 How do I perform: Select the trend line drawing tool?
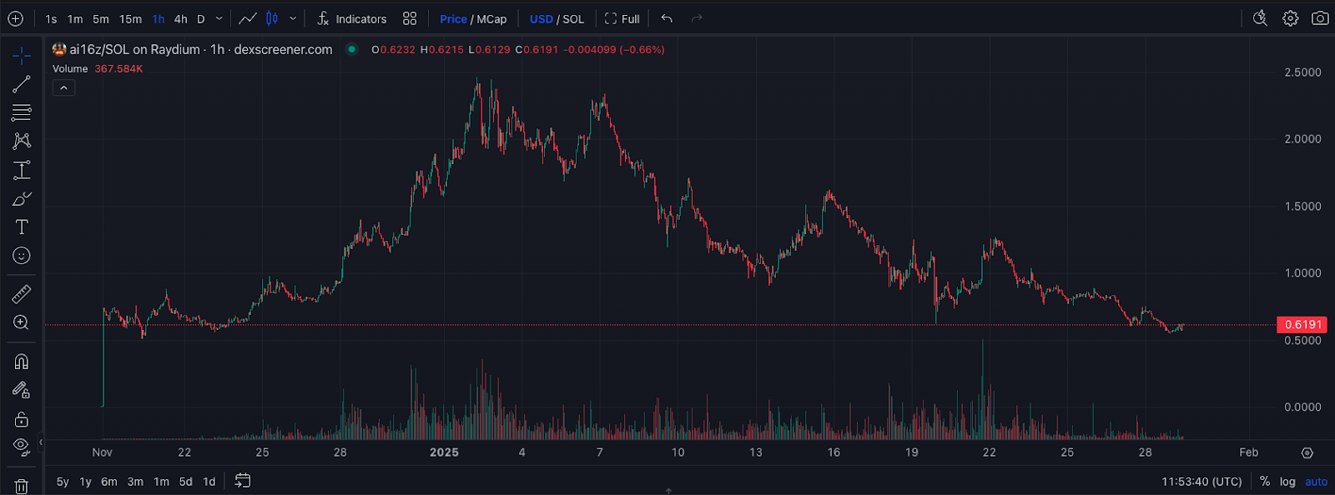[x=22, y=84]
